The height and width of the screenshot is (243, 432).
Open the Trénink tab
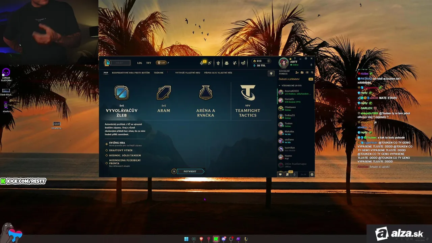point(159,73)
